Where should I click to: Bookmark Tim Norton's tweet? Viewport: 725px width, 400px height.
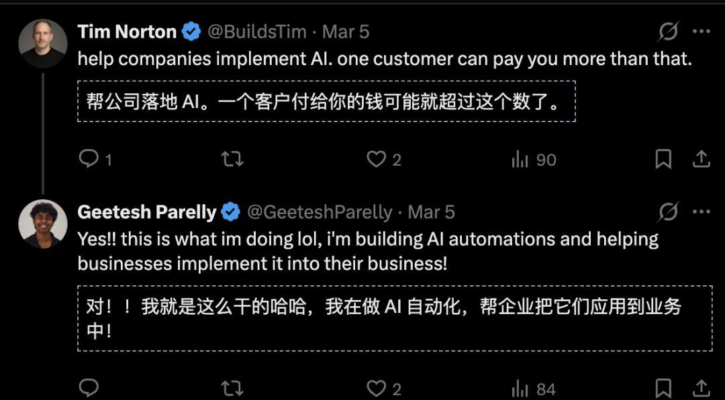(663, 159)
